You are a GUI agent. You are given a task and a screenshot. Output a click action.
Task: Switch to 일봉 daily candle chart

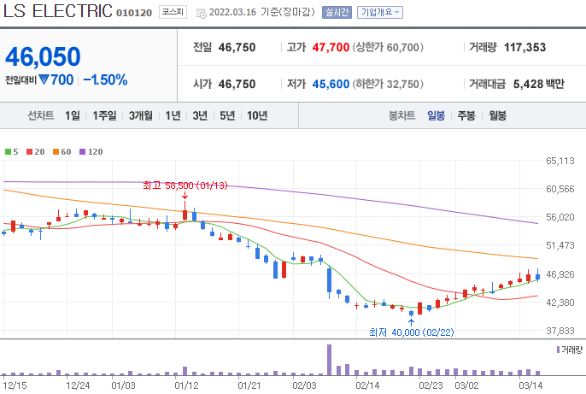[437, 115]
